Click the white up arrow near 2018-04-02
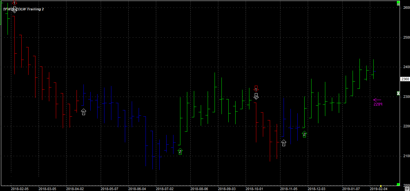 point(83,112)
